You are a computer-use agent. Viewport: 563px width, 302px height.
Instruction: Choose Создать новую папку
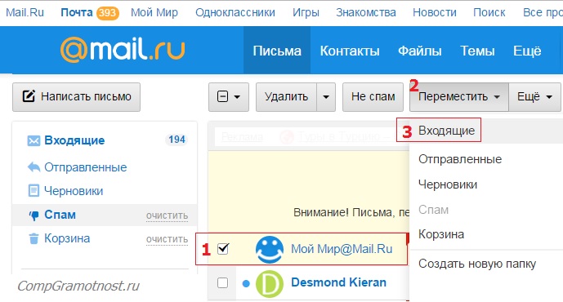pos(477,264)
